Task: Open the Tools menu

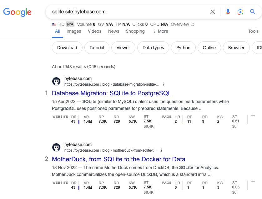Action: coord(253,31)
